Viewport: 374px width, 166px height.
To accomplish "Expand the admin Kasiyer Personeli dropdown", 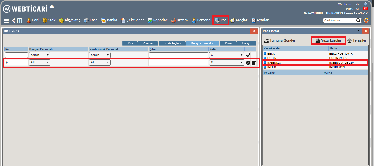I will coord(40,55).
